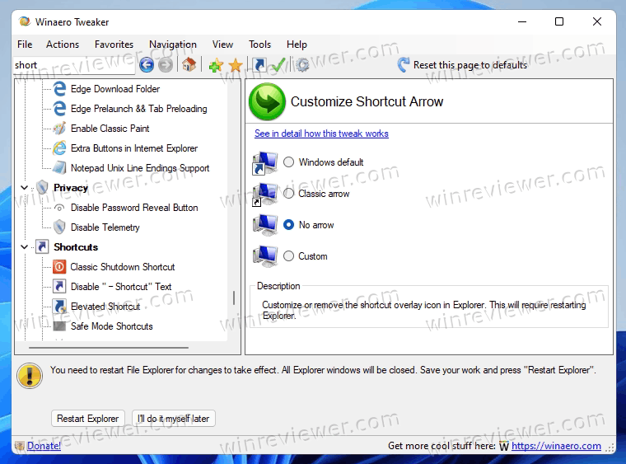This screenshot has height=464, width=626.
Task: Select Disable Password Reveal Button item
Action: [x=134, y=208]
